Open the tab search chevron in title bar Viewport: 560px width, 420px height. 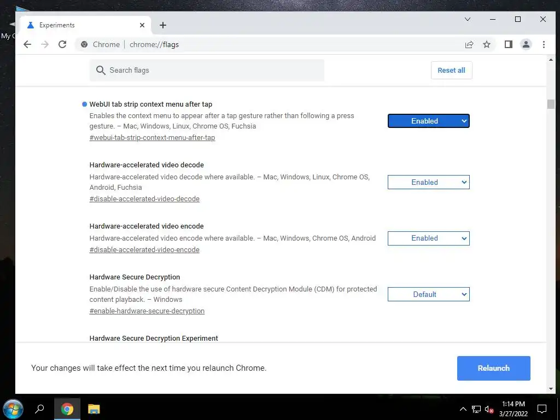point(467,19)
